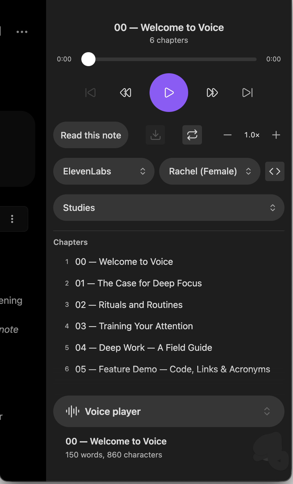The height and width of the screenshot is (484, 293).
Task: Click the download audio icon
Action: click(x=155, y=135)
